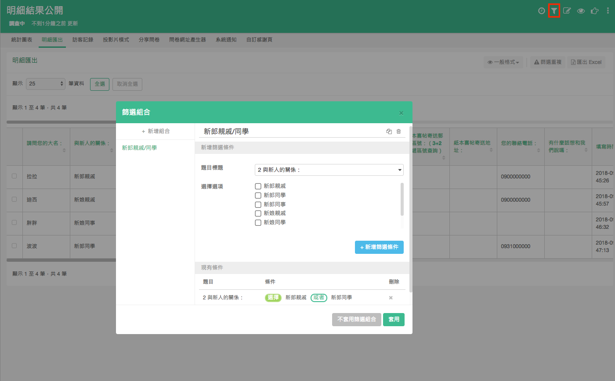Delete filter group using trash icon
The height and width of the screenshot is (381, 615).
click(x=398, y=132)
